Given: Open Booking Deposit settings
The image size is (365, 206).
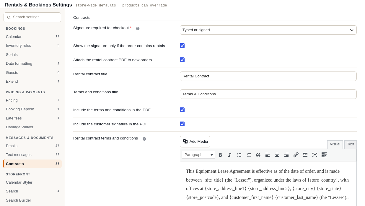Looking at the screenshot, I should coord(32,109).
